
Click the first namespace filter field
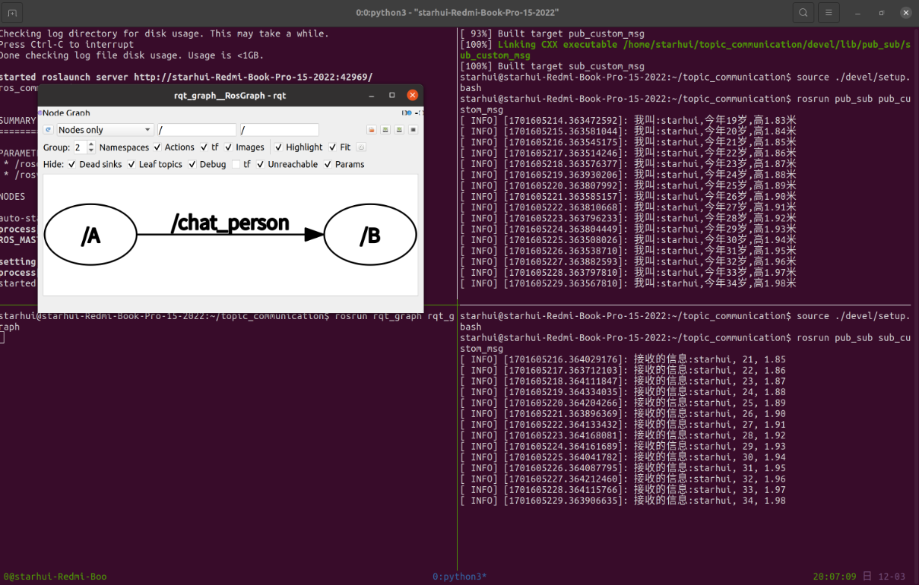tap(197, 130)
